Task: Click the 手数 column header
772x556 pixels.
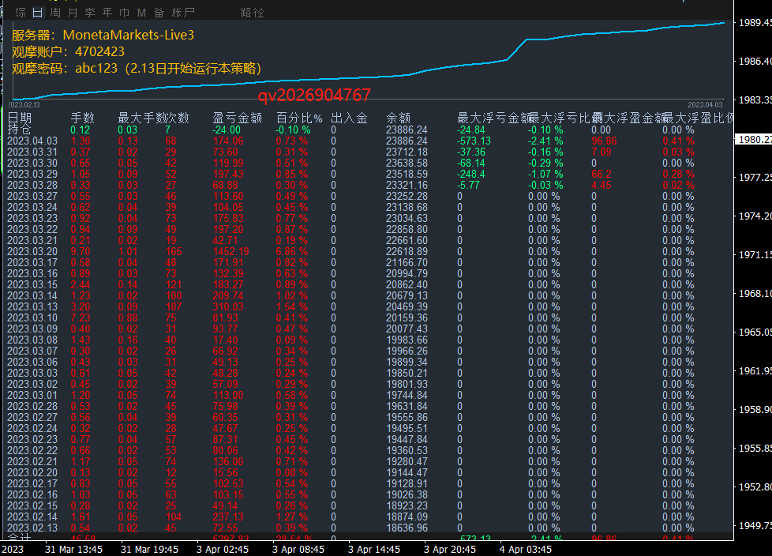Action: pos(82,118)
